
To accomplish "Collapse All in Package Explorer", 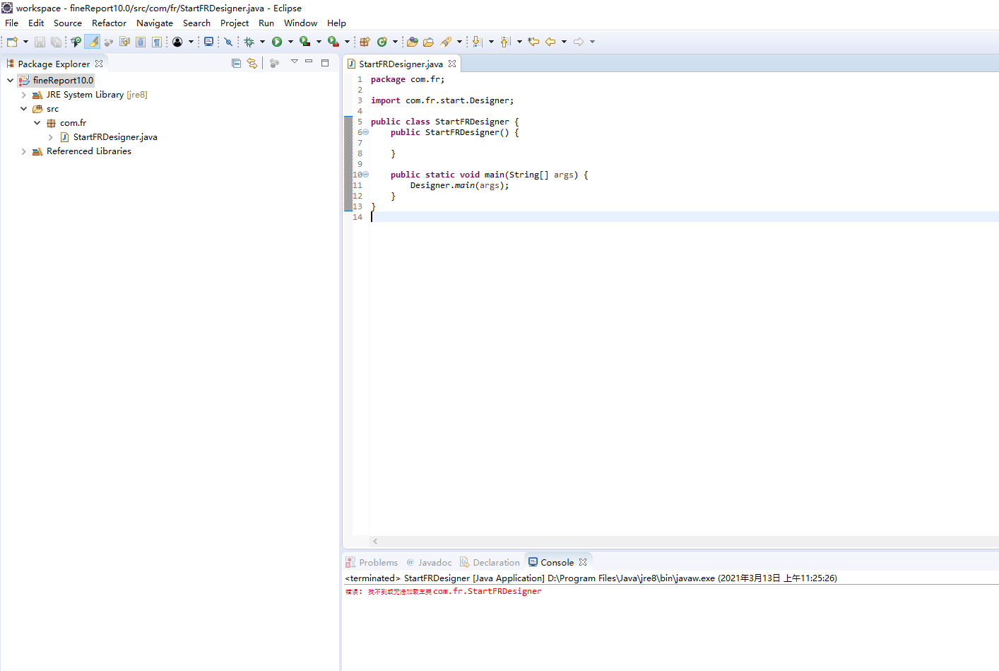I will click(236, 64).
